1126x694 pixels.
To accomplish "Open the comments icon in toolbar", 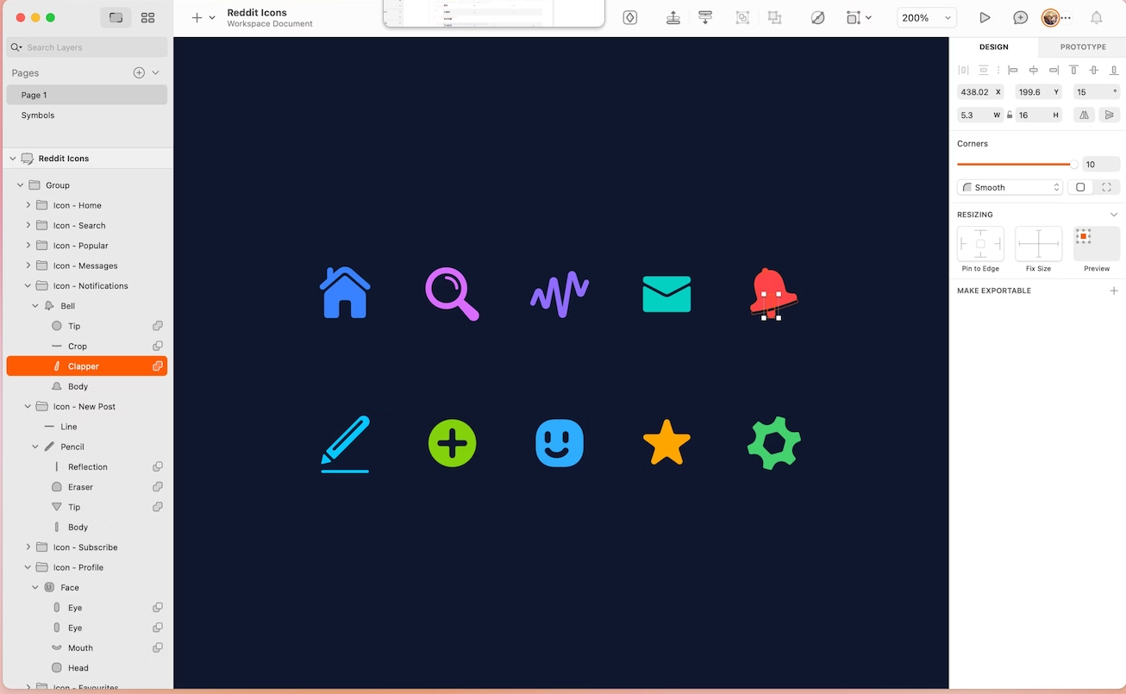I will [1020, 17].
